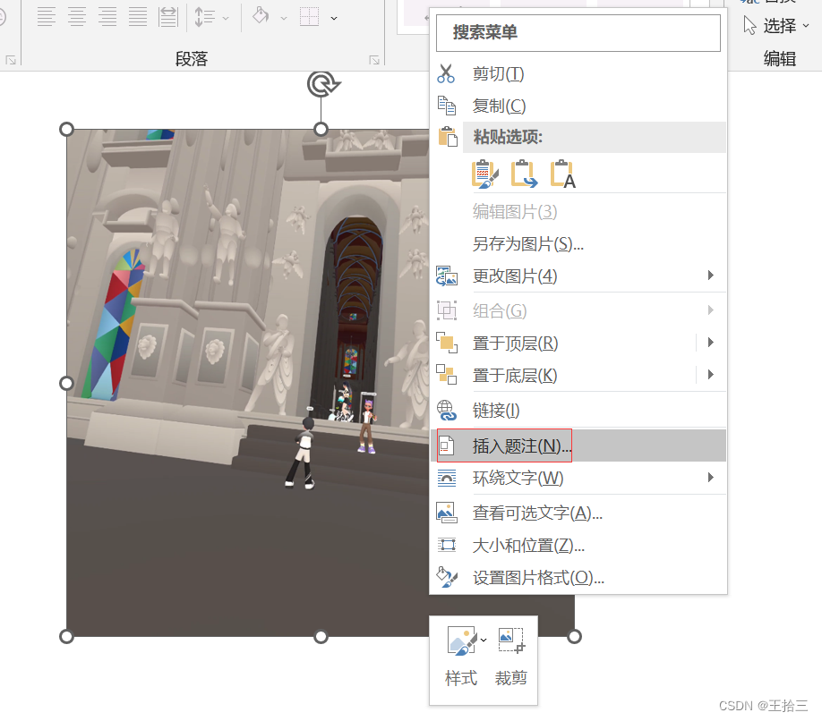Click the Align Left paragraph icon
The width and height of the screenshot is (822, 721).
point(47,17)
